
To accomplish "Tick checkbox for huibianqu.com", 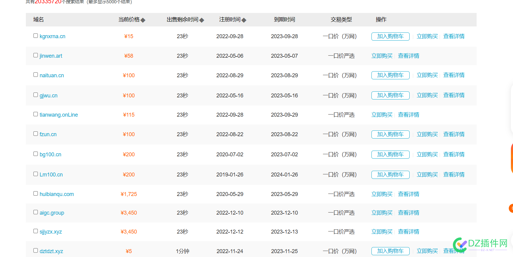I will tap(35, 194).
